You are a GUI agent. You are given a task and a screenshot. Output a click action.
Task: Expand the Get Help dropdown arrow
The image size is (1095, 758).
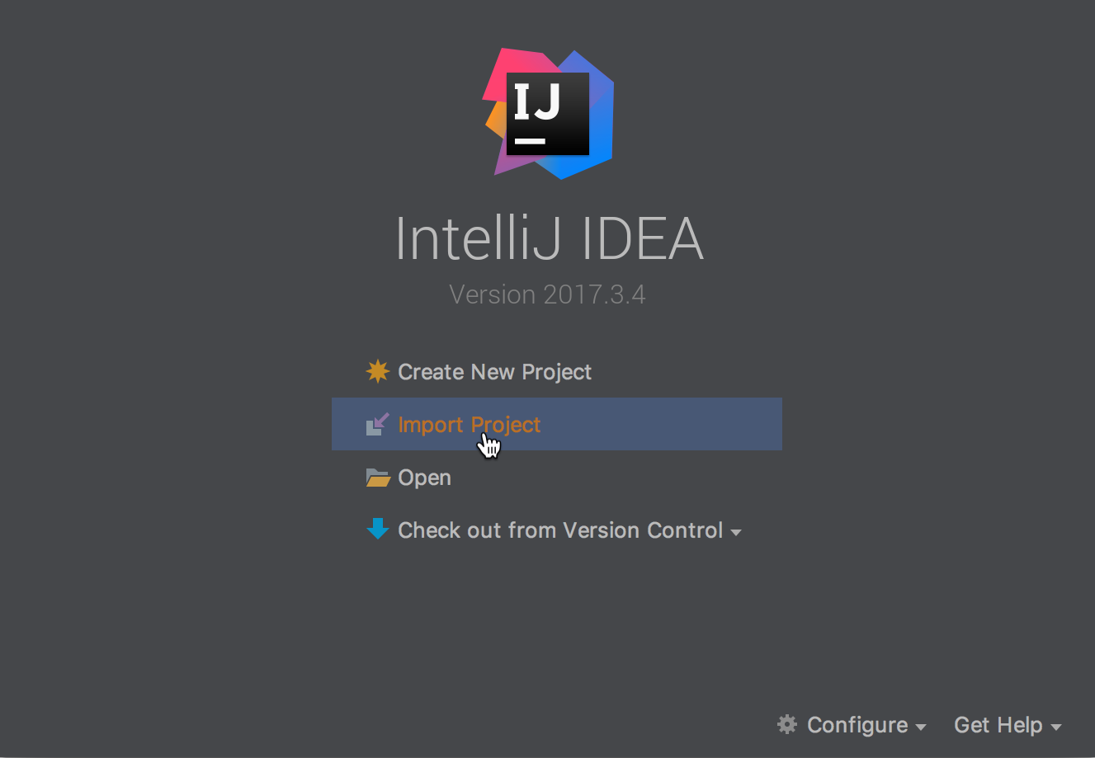(1056, 727)
